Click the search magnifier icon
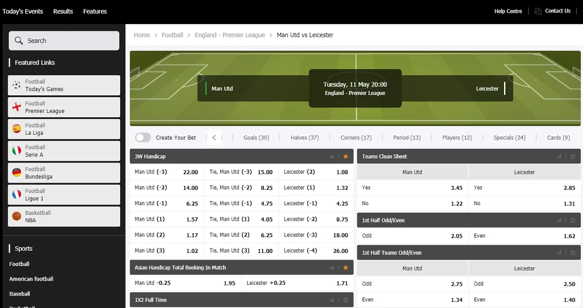The image size is (583, 308). coord(18,41)
